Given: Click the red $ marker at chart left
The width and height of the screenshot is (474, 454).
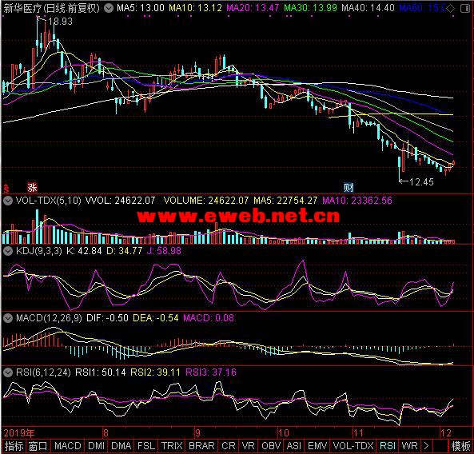Looking at the screenshot, I should pyautogui.click(x=6, y=189).
